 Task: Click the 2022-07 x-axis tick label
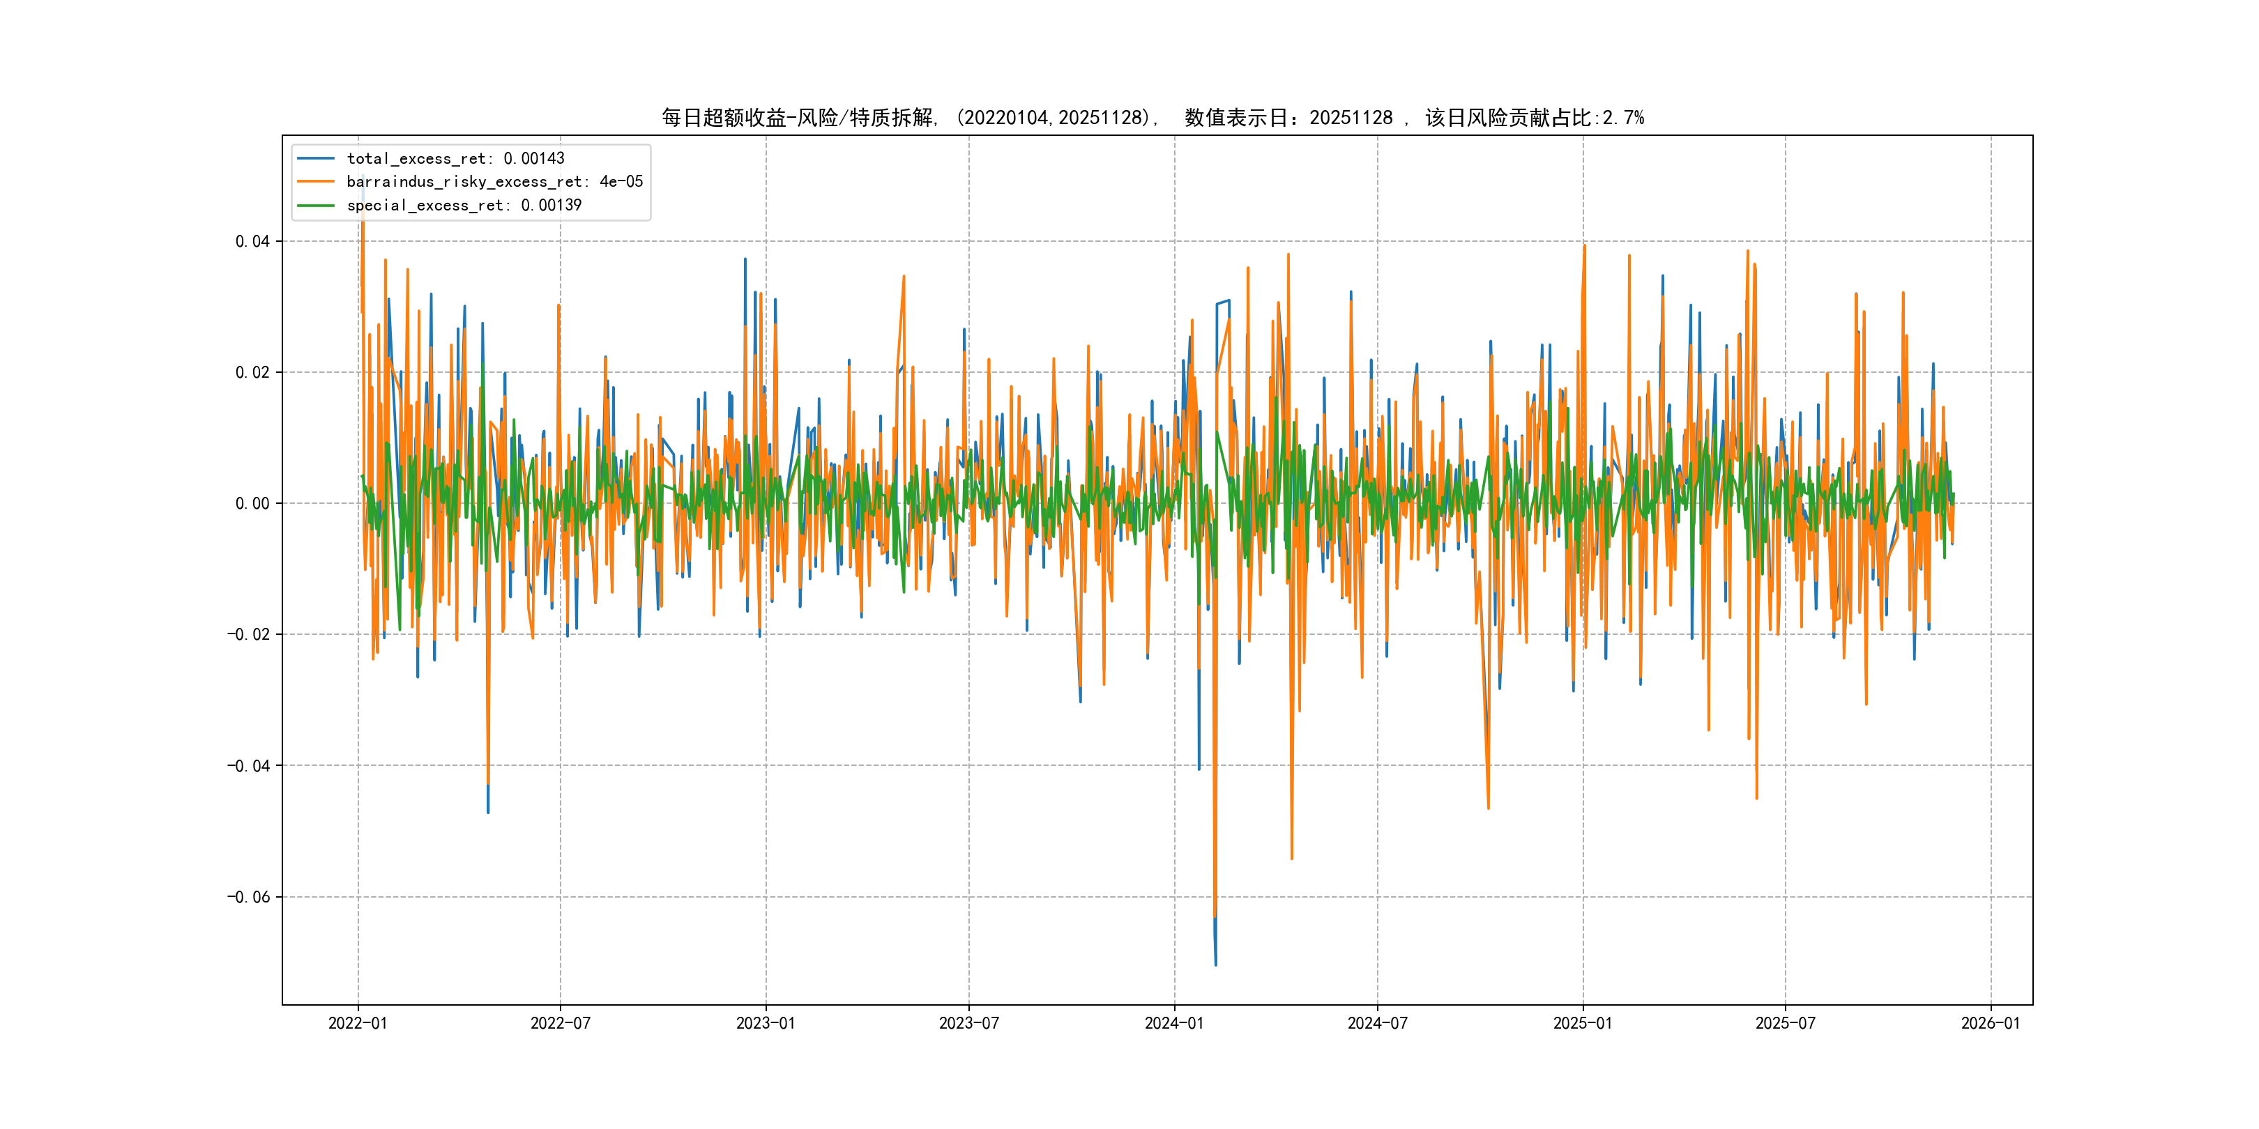pos(561,1023)
